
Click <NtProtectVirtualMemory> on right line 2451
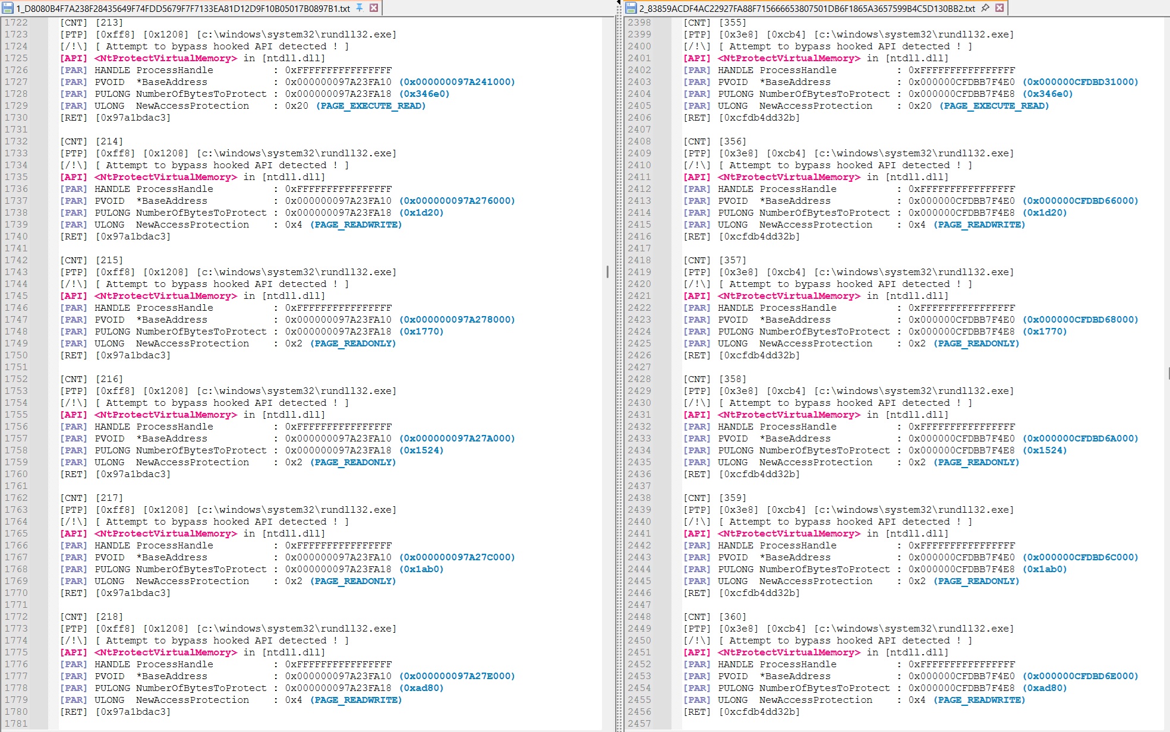(789, 652)
